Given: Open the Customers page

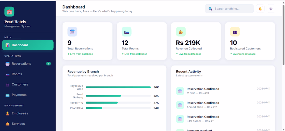Looking at the screenshot, I should [x=28, y=84].
